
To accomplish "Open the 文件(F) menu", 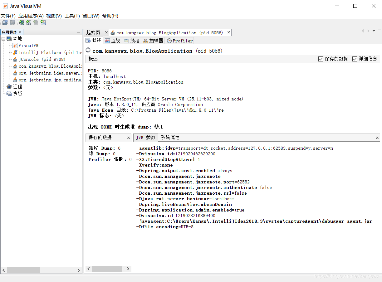I will point(8,16).
